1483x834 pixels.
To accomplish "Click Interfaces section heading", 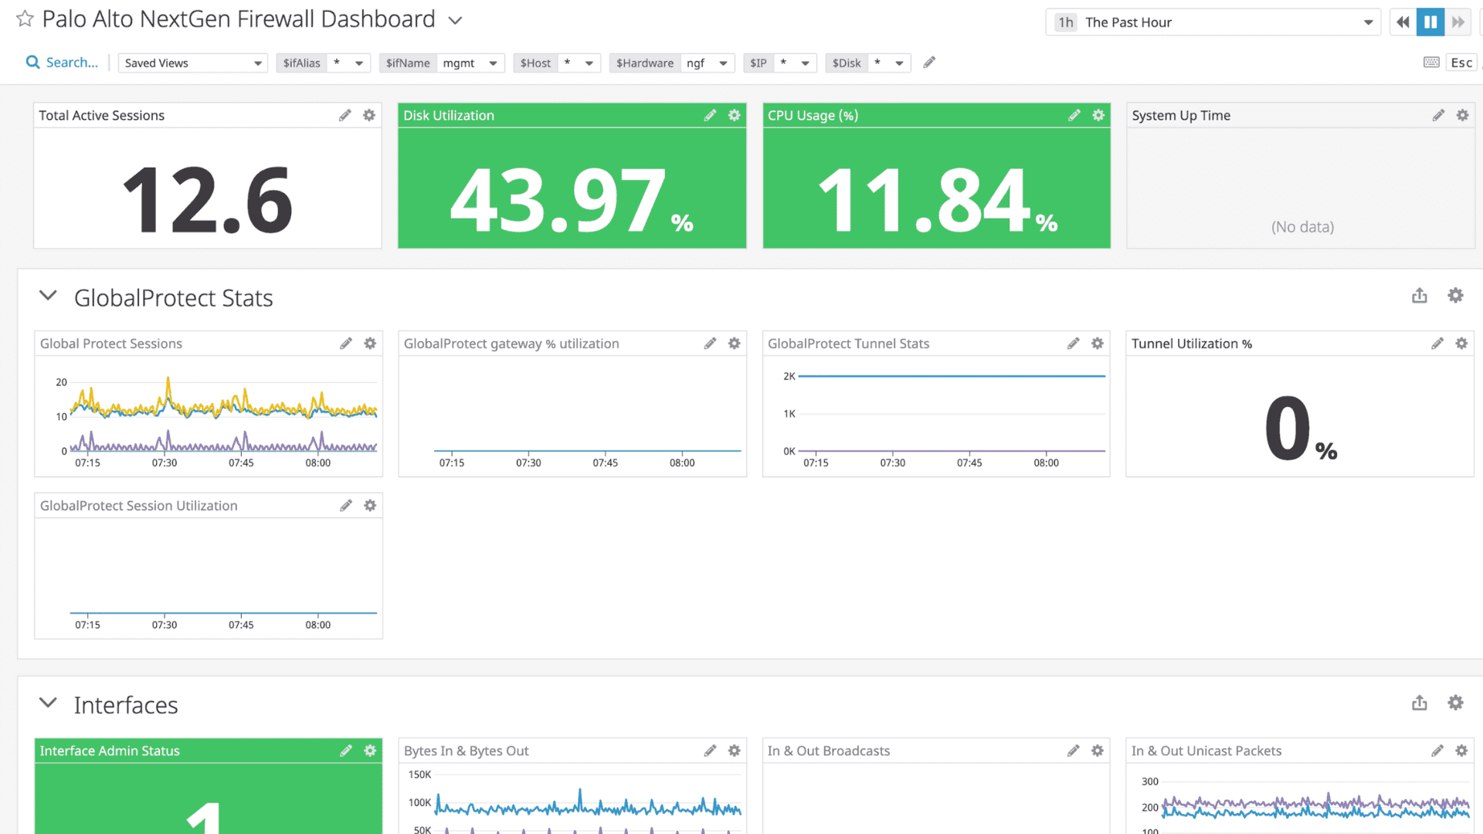I will tap(126, 705).
